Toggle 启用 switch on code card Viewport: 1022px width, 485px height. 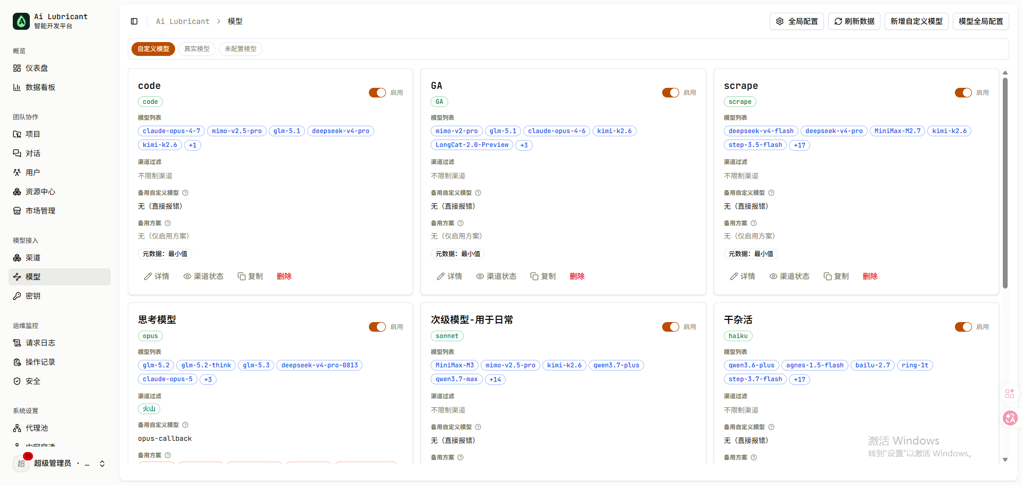click(x=377, y=93)
